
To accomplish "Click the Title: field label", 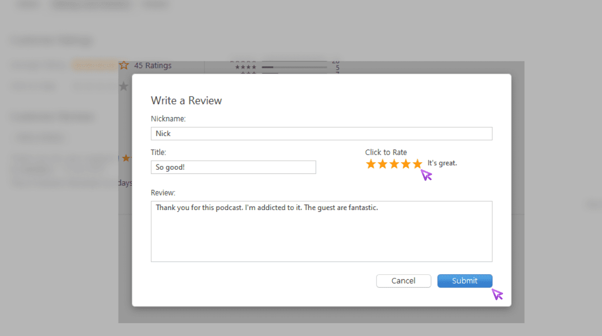I will [x=158, y=153].
